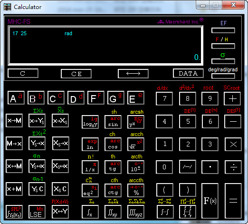This screenshot has width=248, height=224.
Task: Click the LSE Mx key
Action: [37, 212]
